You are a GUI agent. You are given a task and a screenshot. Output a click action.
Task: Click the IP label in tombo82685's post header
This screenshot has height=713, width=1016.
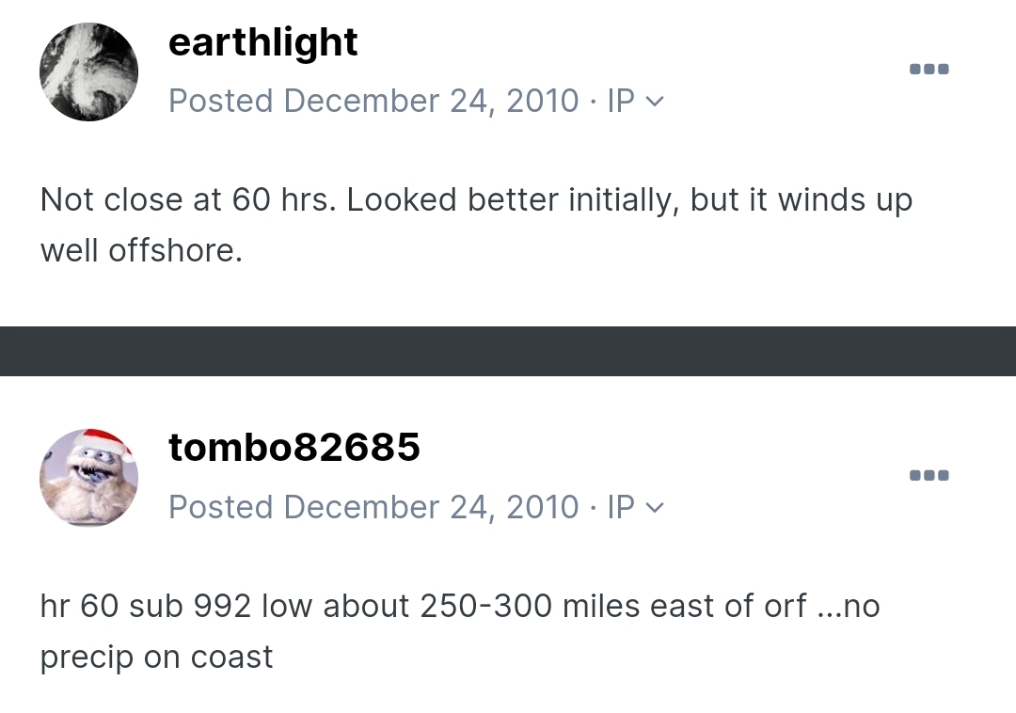(x=621, y=507)
